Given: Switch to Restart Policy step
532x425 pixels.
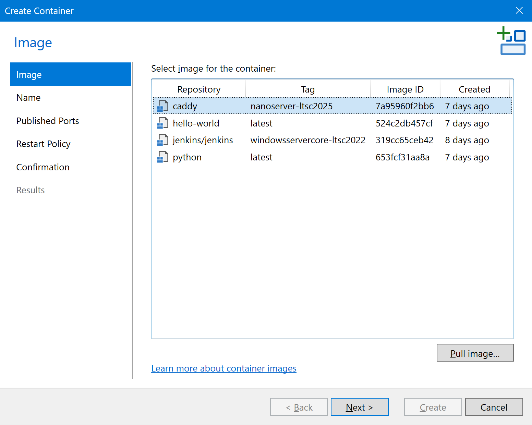Looking at the screenshot, I should click(44, 144).
